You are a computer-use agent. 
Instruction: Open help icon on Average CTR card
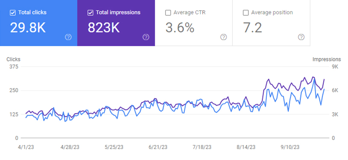pos(224,37)
